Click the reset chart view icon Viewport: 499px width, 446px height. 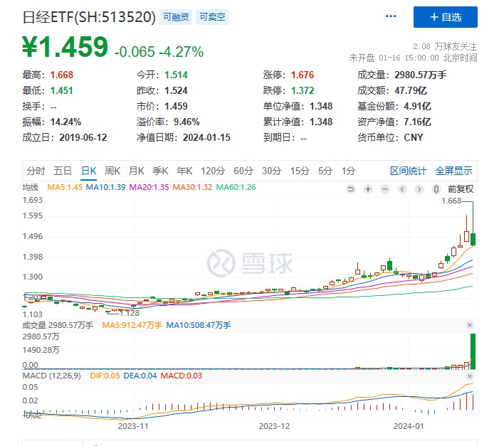tap(351, 190)
